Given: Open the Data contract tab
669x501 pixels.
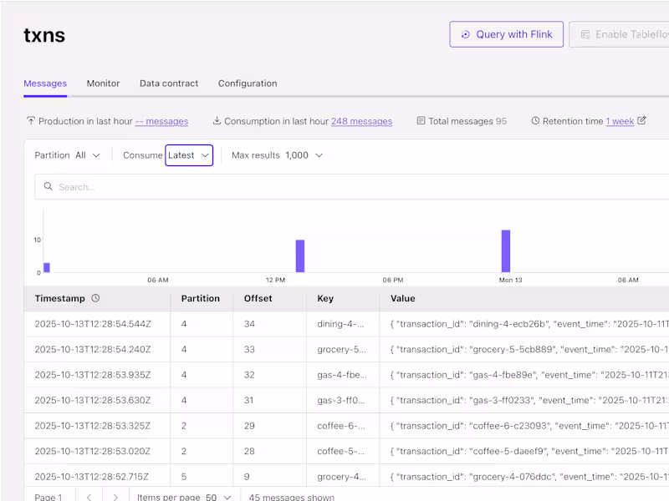Looking at the screenshot, I should 169,83.
